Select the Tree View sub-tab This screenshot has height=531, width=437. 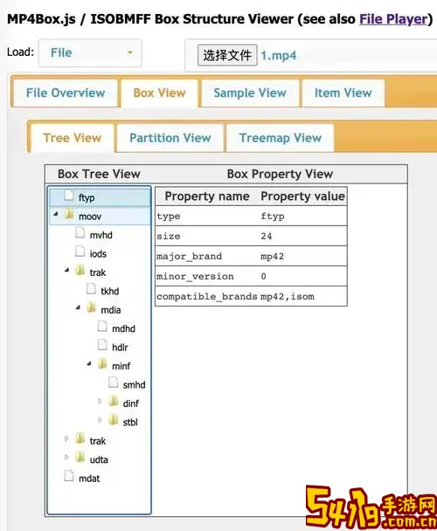73,138
